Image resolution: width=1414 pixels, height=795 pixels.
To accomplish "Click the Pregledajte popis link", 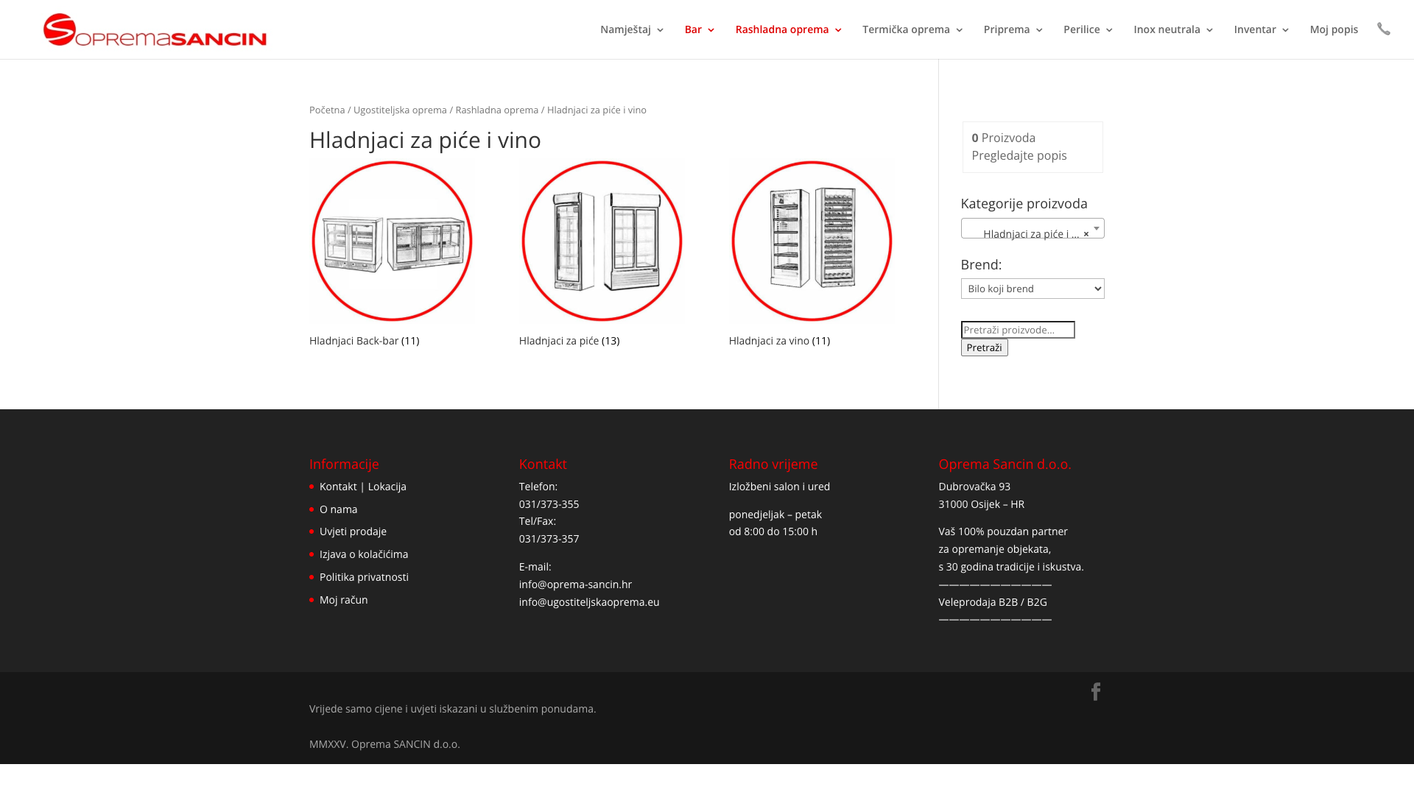I will click(1019, 155).
